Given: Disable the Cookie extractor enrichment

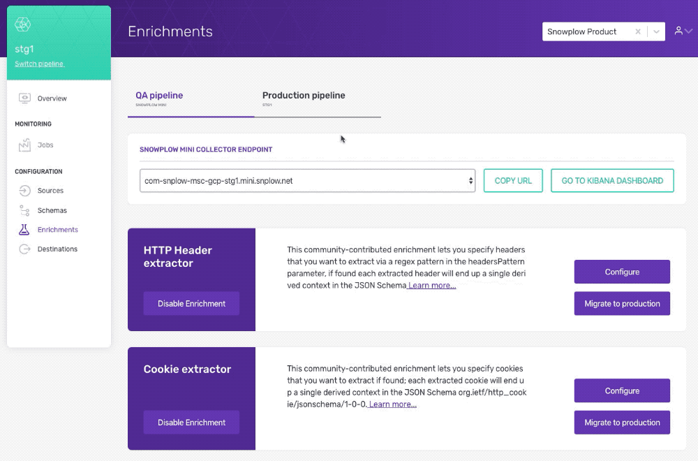Looking at the screenshot, I should [191, 423].
